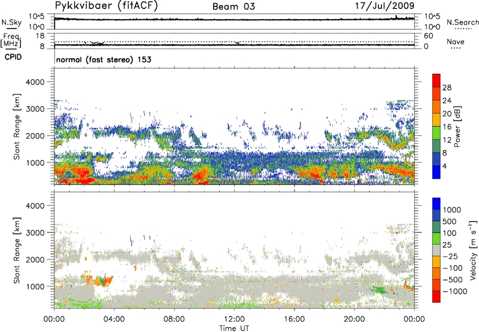This screenshot has width=479, height=332.
Task: Select the 1000 label on the velocity color bar
Action: pos(452,210)
